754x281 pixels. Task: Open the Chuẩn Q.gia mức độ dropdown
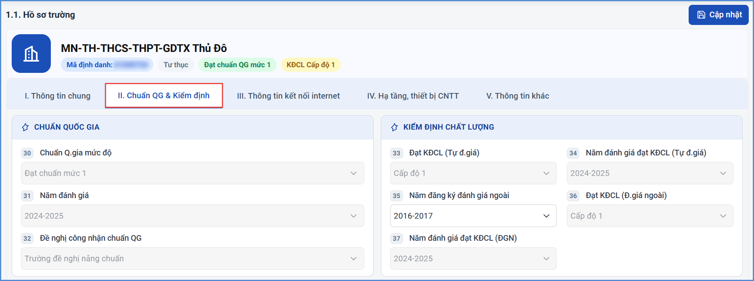(192, 173)
